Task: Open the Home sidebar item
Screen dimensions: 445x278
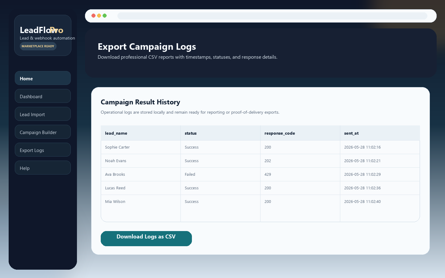Action: pyautogui.click(x=43, y=78)
